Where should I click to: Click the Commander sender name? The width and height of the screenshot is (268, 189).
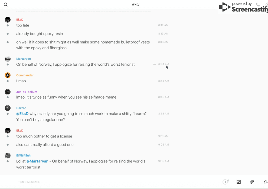pyautogui.click(x=25, y=75)
